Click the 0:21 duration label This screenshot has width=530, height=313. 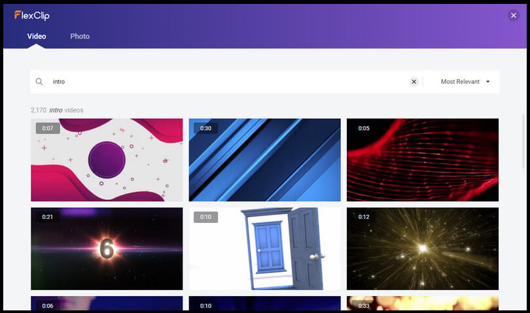pos(47,217)
